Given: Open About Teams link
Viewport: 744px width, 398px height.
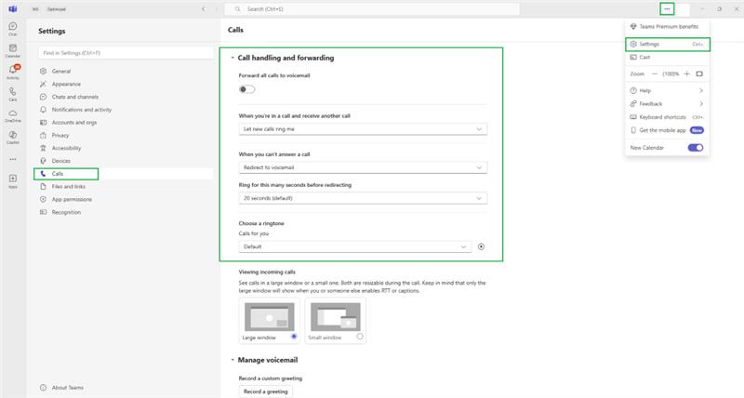Looking at the screenshot, I should coord(67,388).
